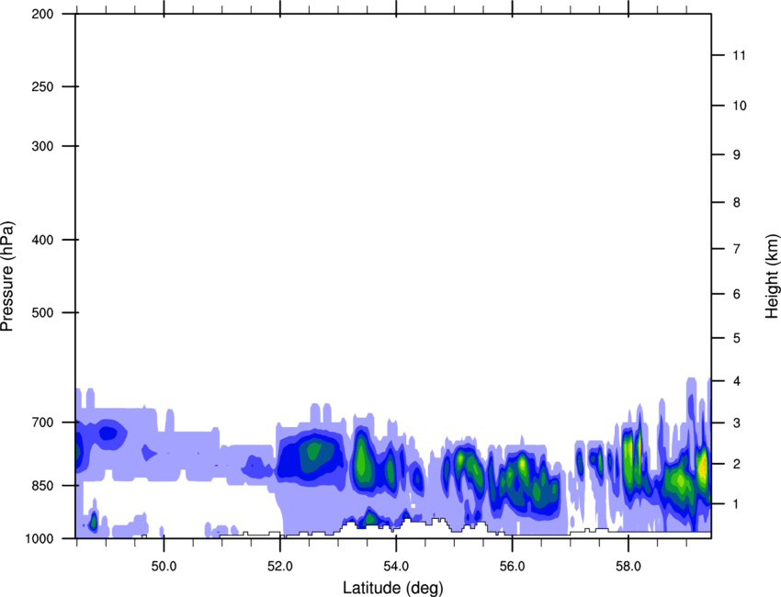781x597 pixels.
Task: Click the 9 km height label
Action: (x=737, y=155)
